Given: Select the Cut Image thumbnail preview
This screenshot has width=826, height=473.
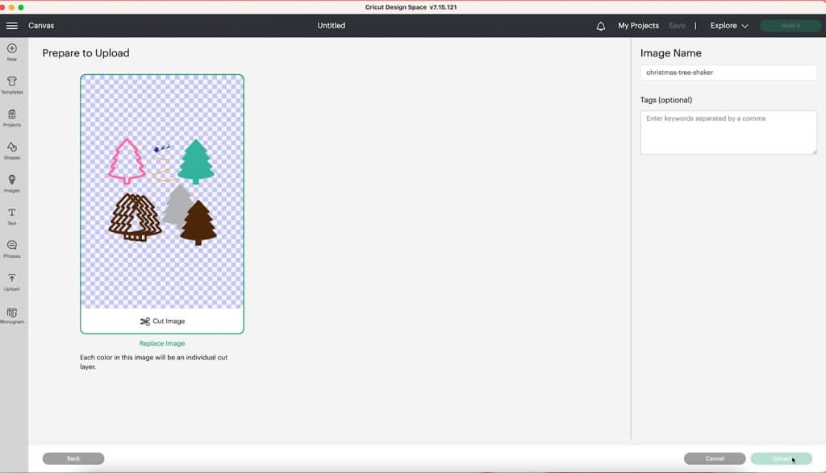Looking at the screenshot, I should [162, 192].
